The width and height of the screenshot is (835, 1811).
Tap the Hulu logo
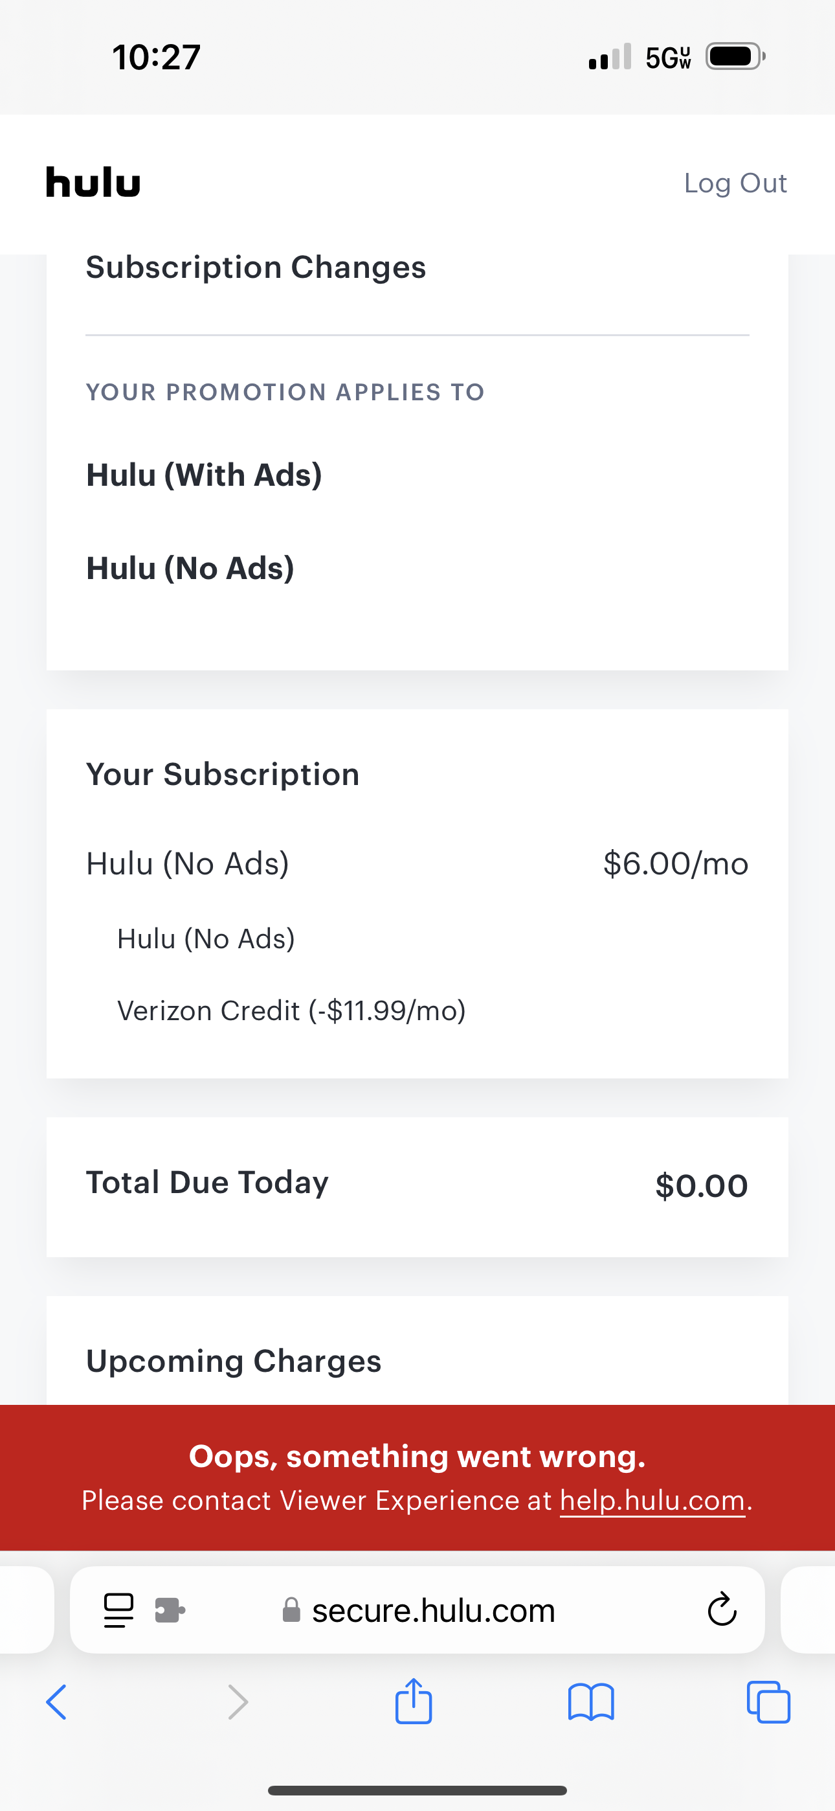[93, 183]
